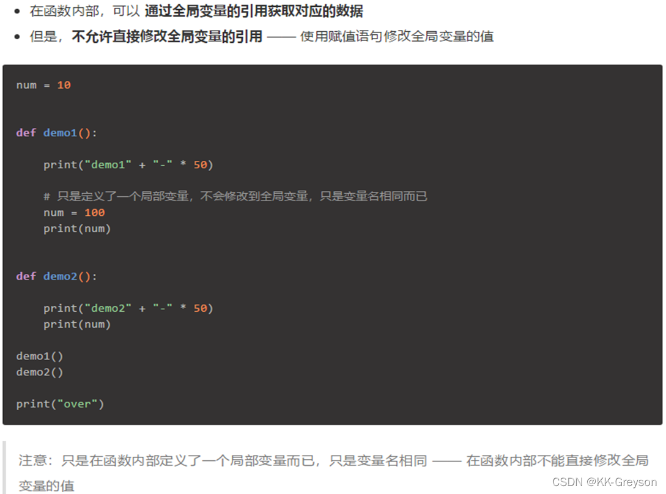The width and height of the screenshot is (666, 494).
Task: Click the print("over") line
Action: point(60,404)
